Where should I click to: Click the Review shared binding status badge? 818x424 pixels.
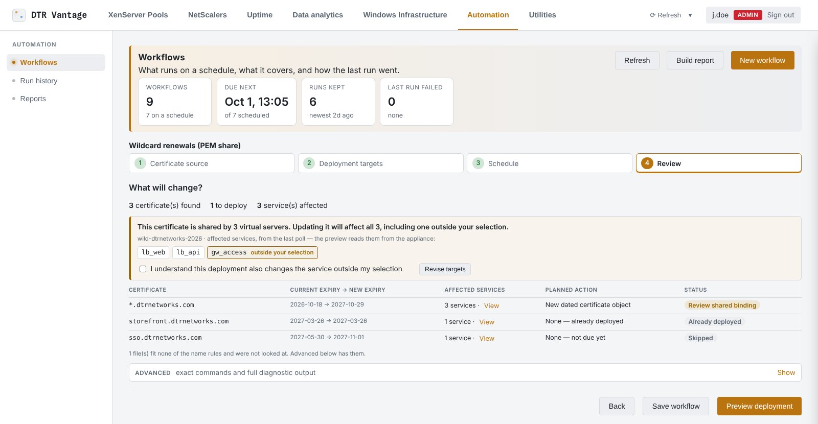(722, 305)
